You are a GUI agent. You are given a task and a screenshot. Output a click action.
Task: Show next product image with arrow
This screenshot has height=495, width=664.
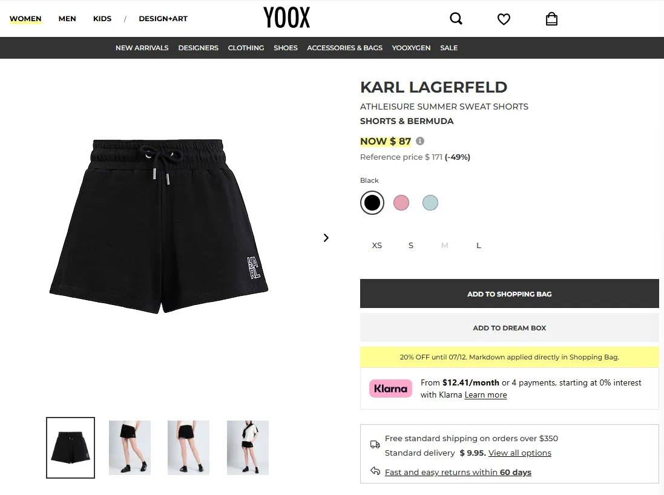point(326,238)
